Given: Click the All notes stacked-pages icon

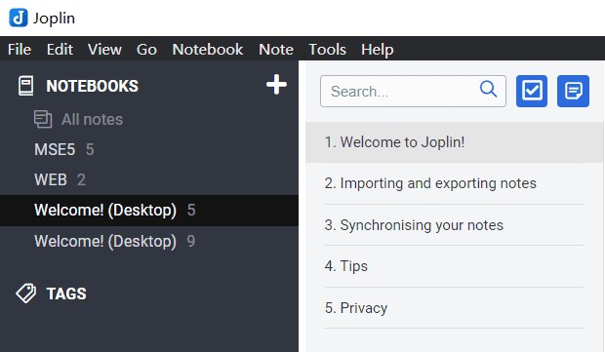Looking at the screenshot, I should [42, 119].
